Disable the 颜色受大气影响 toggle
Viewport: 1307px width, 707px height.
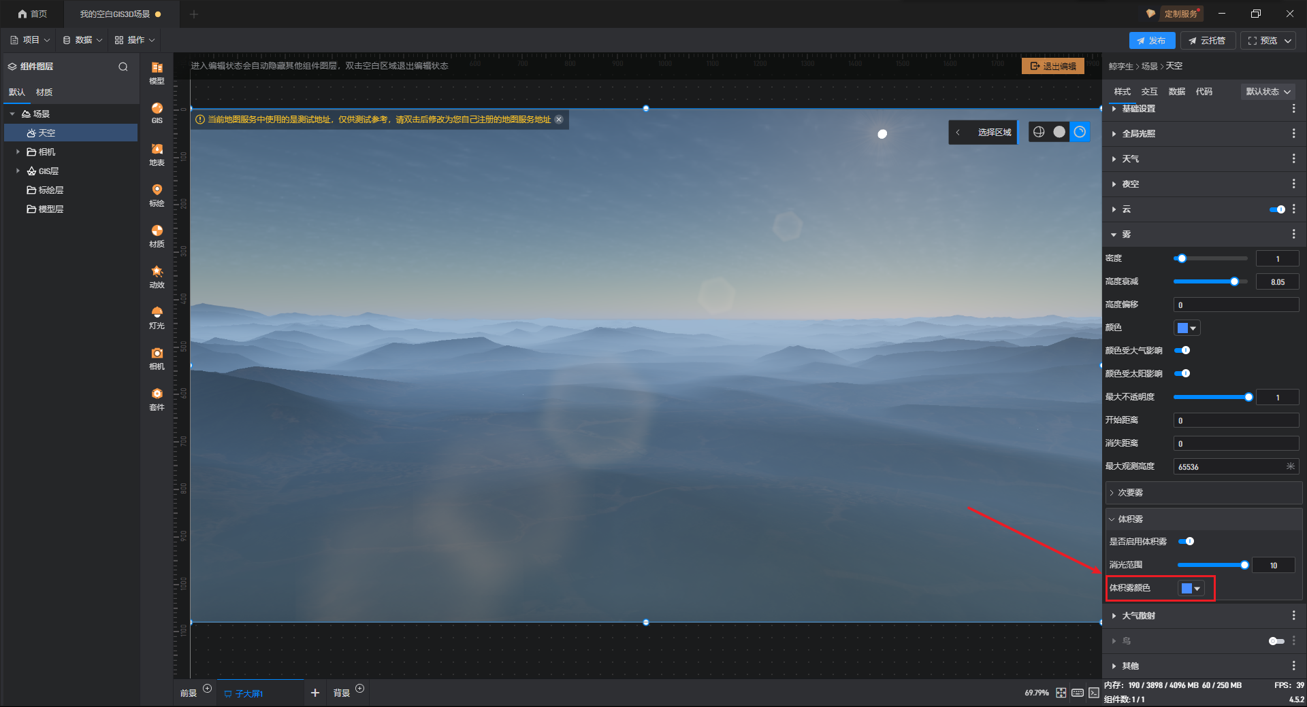pos(1182,350)
